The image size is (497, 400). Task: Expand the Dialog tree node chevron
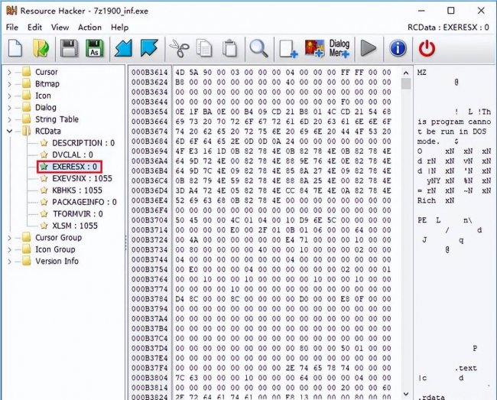pos(9,108)
